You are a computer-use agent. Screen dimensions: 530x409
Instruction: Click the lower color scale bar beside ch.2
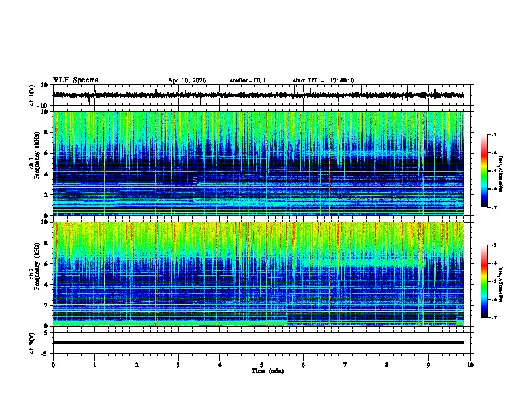click(484, 281)
